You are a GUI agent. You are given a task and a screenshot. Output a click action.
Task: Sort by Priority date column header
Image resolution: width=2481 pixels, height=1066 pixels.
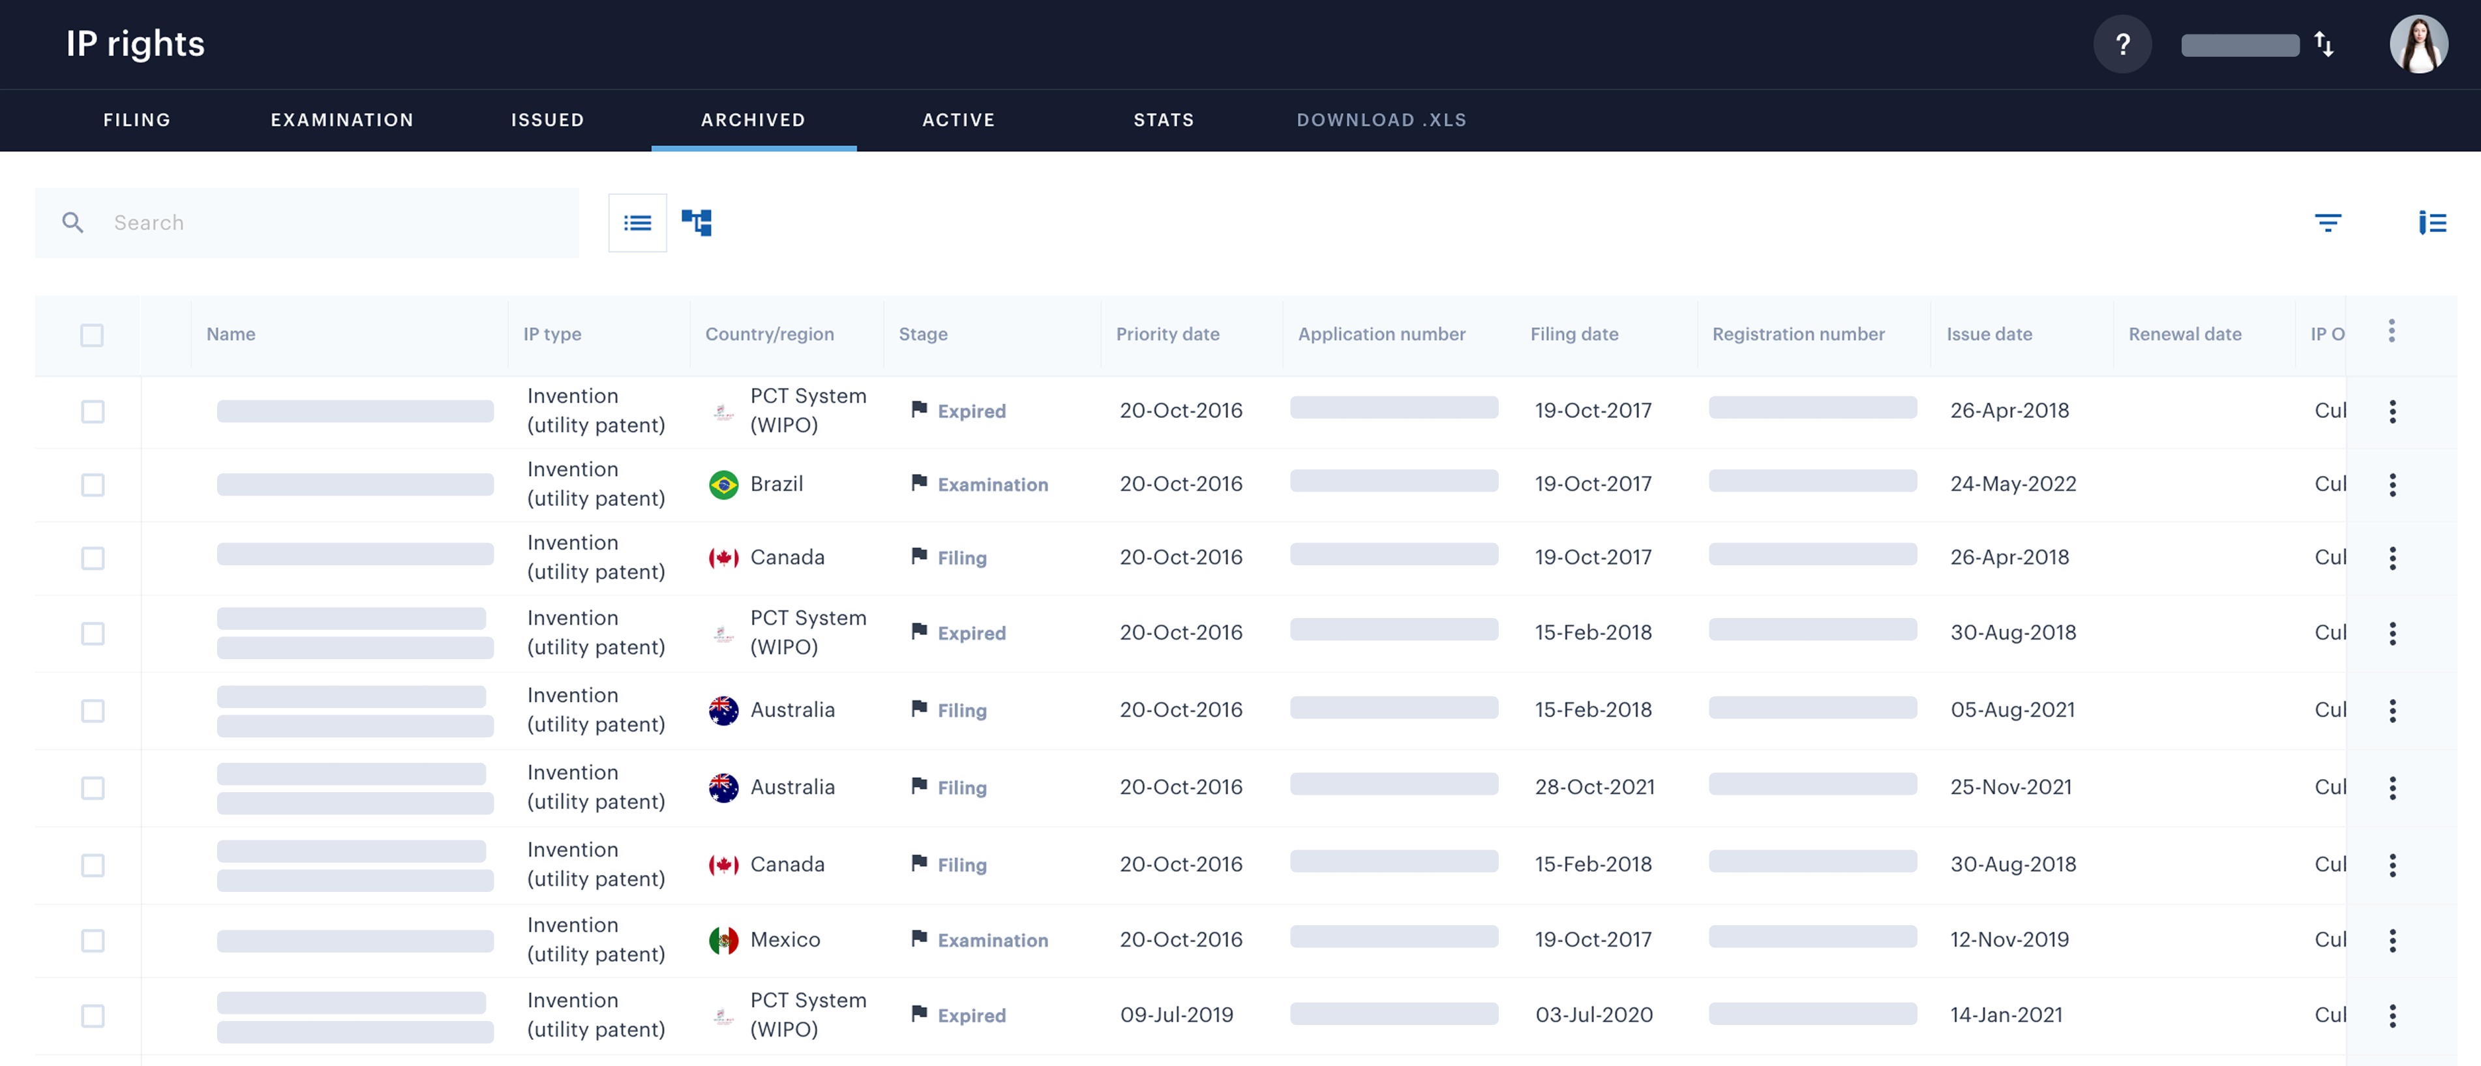[x=1167, y=334]
